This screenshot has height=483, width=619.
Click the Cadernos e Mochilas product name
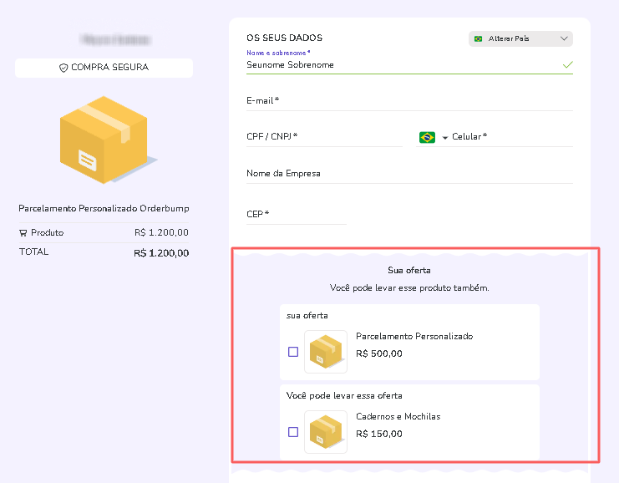click(398, 417)
